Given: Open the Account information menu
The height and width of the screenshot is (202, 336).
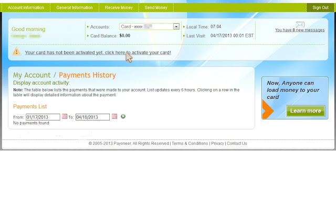Looking at the screenshot, I should tap(26, 7).
